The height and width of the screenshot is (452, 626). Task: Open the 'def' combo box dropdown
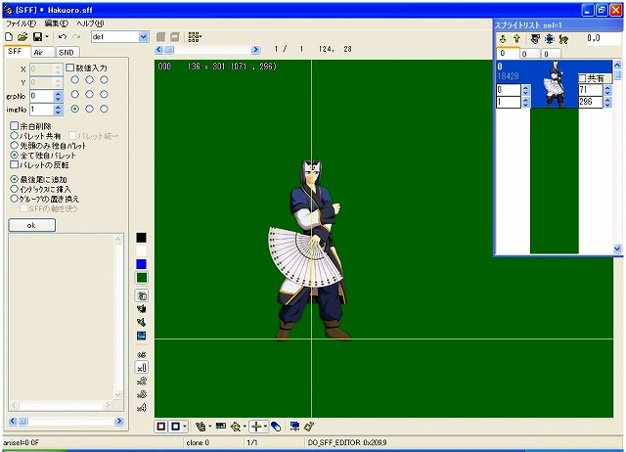point(144,36)
